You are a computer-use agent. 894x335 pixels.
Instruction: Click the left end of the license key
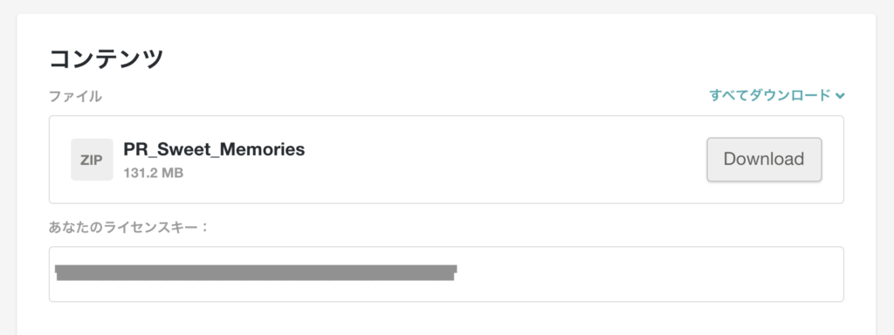point(59,272)
